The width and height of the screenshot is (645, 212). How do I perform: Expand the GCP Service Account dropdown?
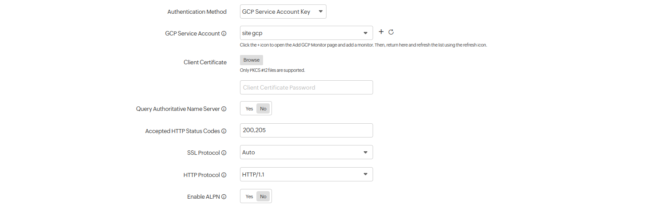pos(306,33)
